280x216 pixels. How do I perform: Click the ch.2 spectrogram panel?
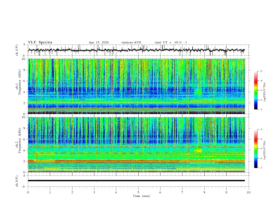[136, 145]
